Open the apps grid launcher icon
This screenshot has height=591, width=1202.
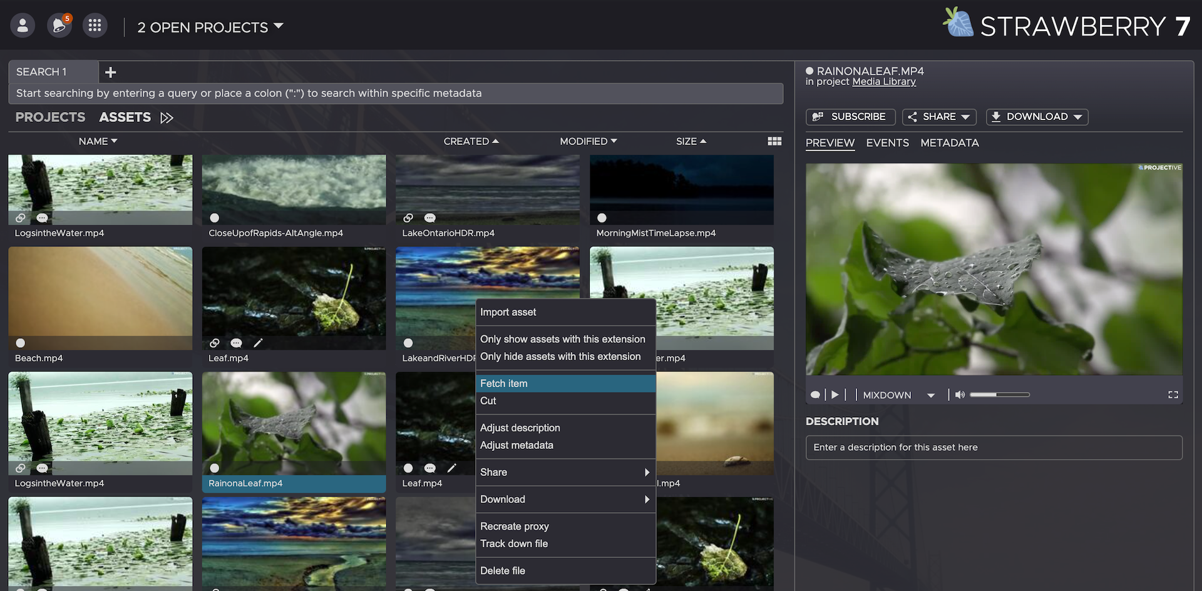point(95,26)
